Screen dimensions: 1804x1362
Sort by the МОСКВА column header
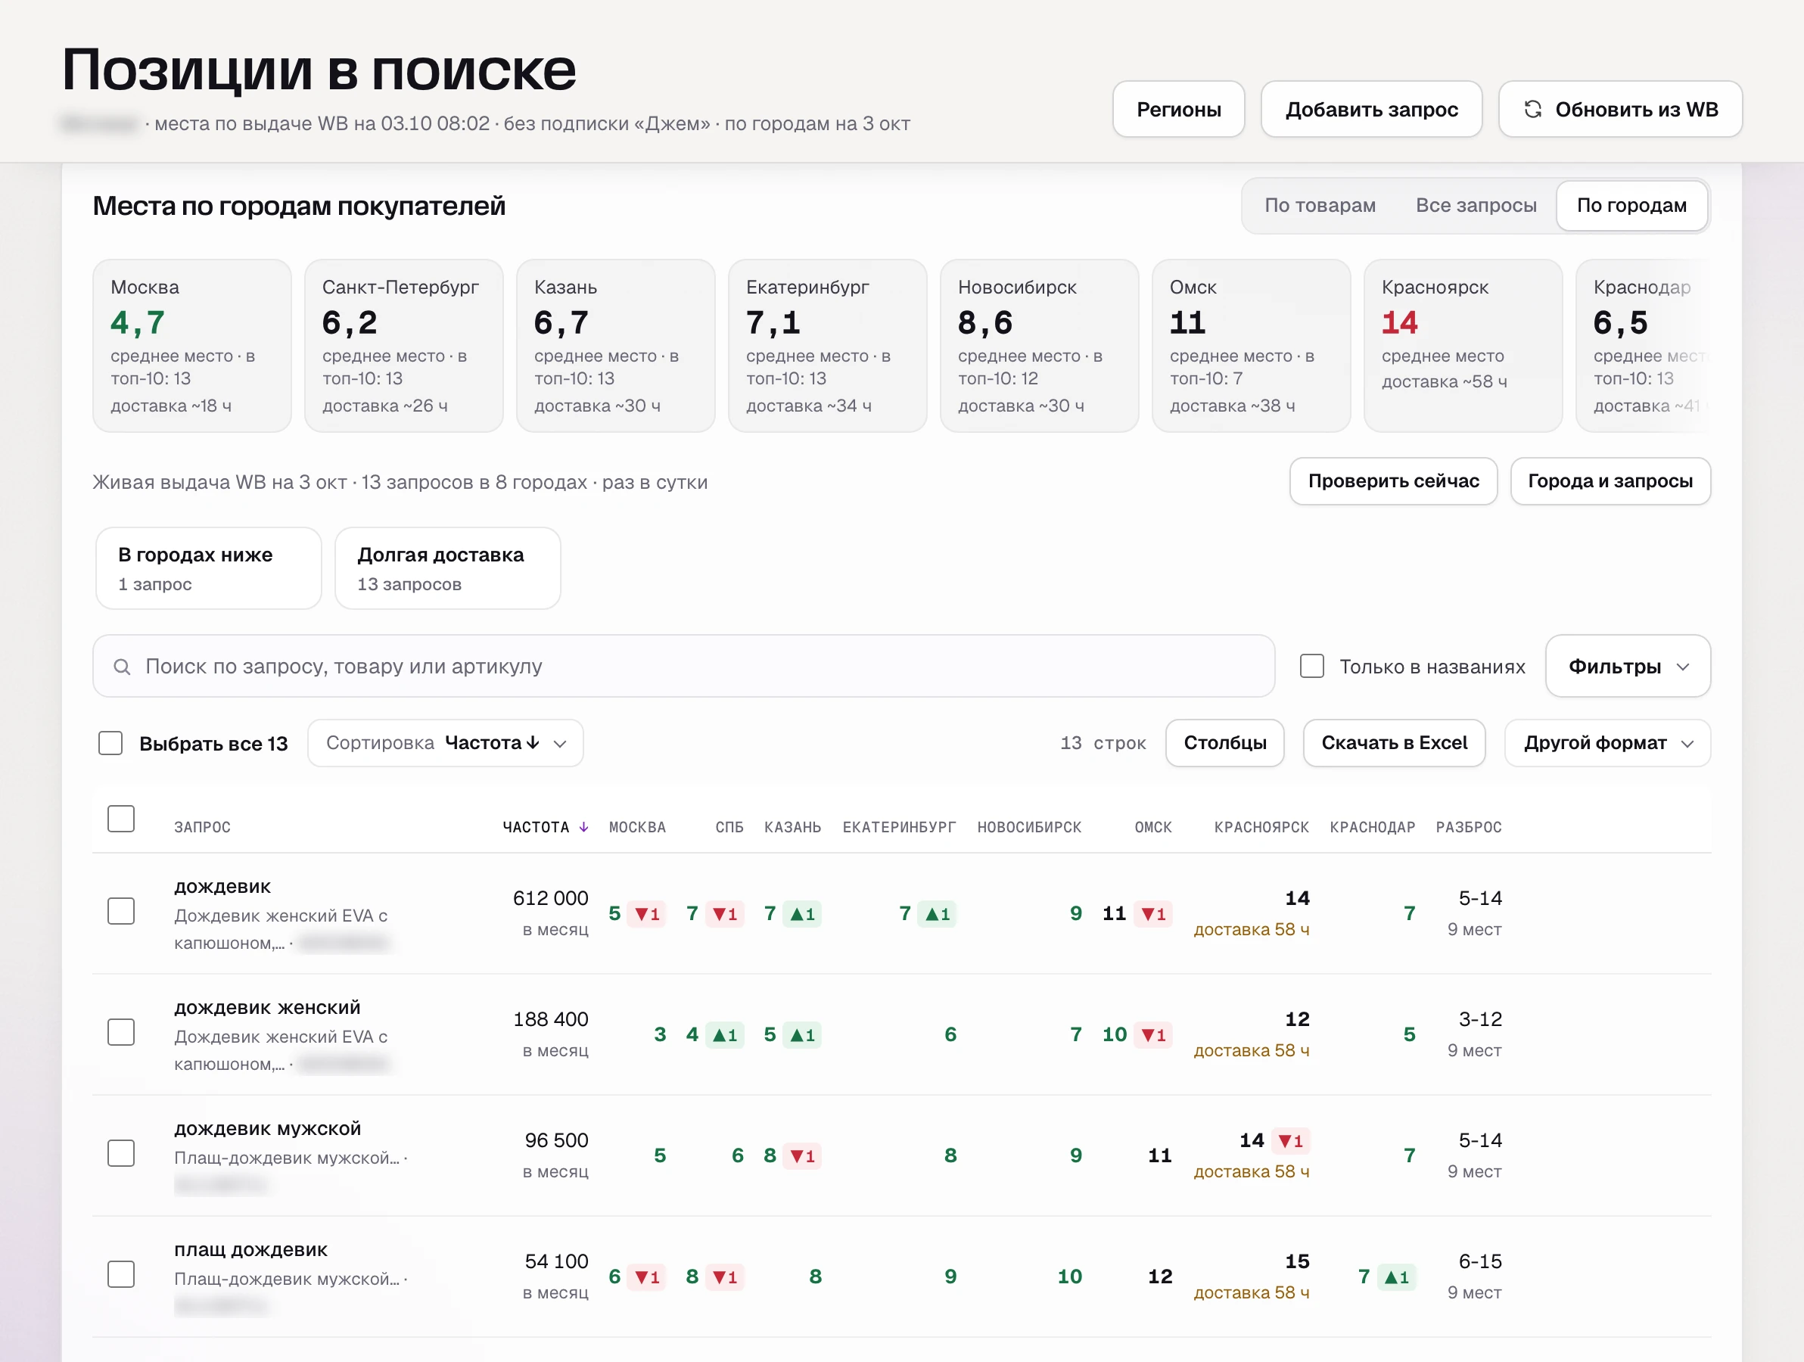[638, 827]
